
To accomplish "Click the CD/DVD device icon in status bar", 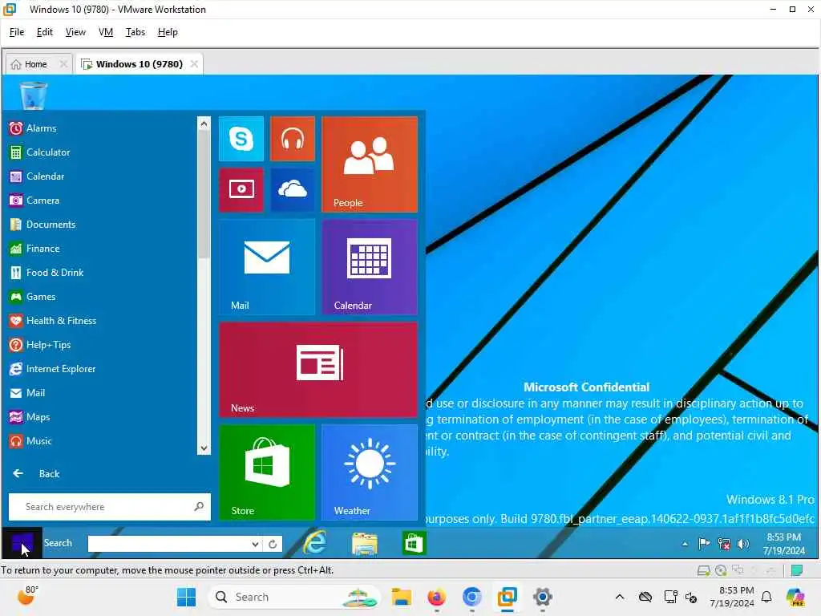I will coord(721,570).
